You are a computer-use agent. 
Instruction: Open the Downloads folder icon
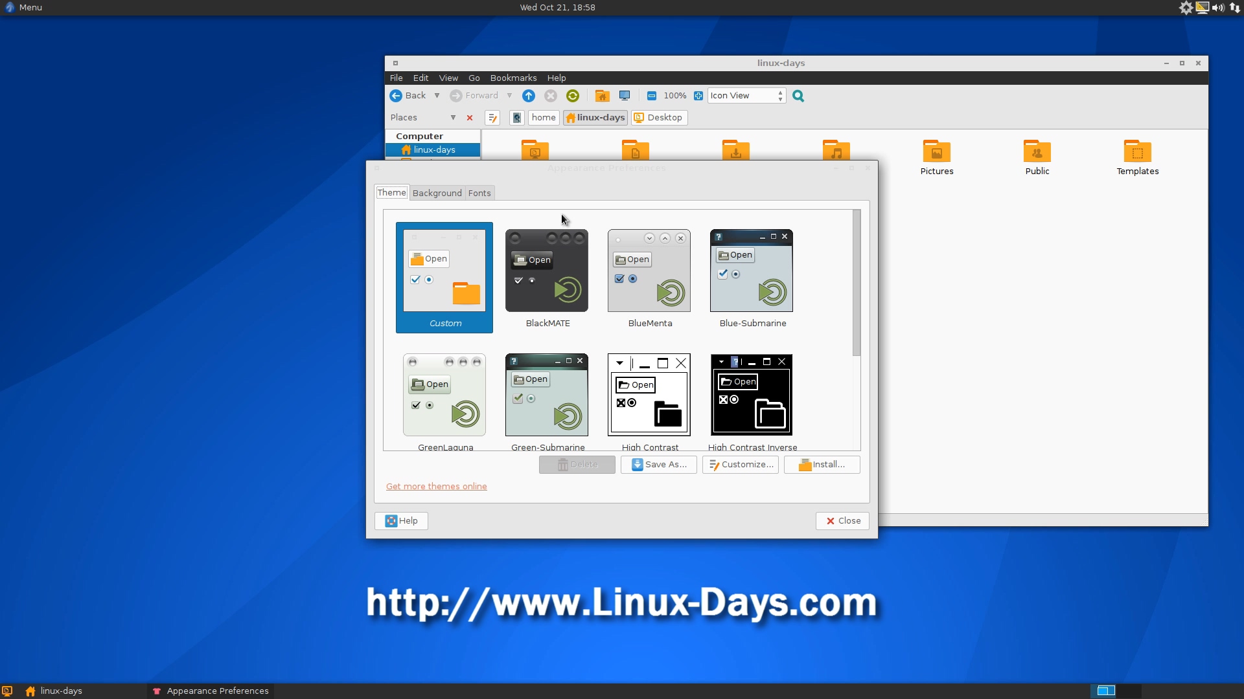[x=736, y=150]
